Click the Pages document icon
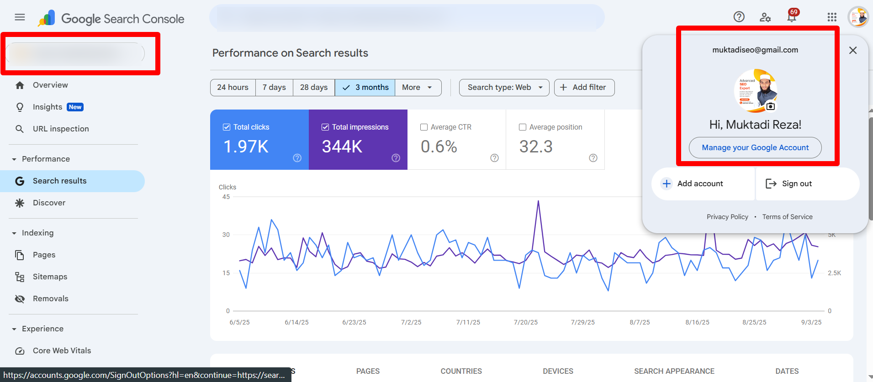Image resolution: width=873 pixels, height=382 pixels. point(20,255)
